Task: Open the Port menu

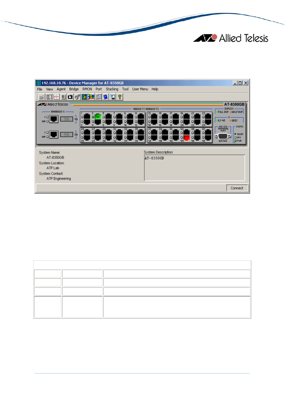Action: [x=99, y=89]
